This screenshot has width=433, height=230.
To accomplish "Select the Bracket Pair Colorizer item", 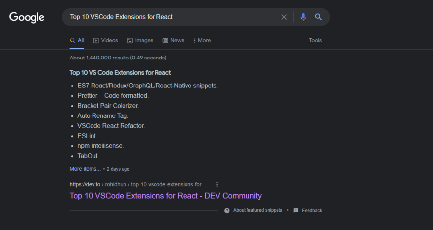I will (108, 106).
